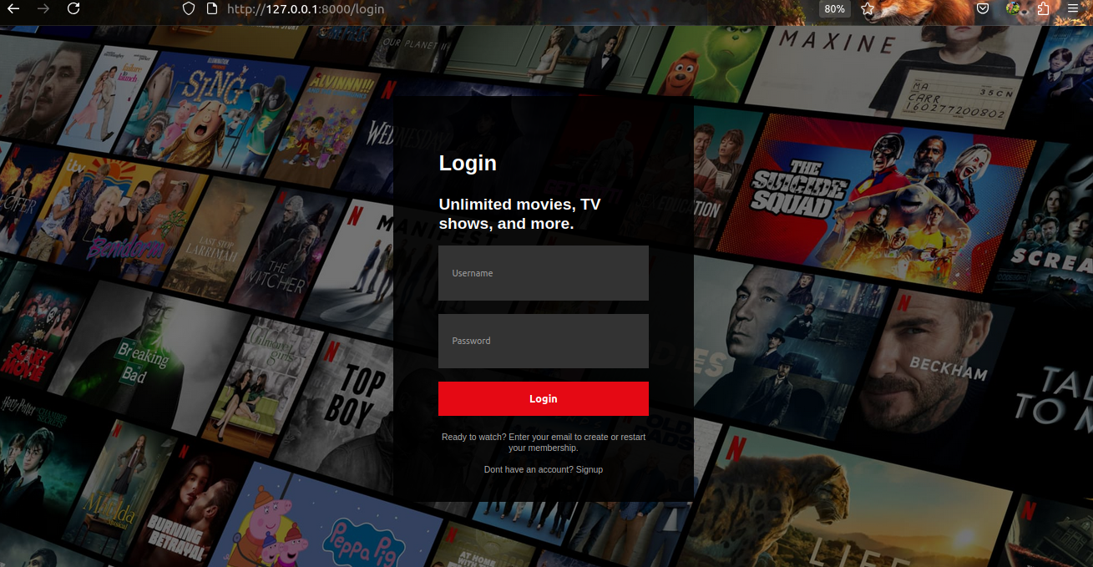Reload the current login page

73,9
